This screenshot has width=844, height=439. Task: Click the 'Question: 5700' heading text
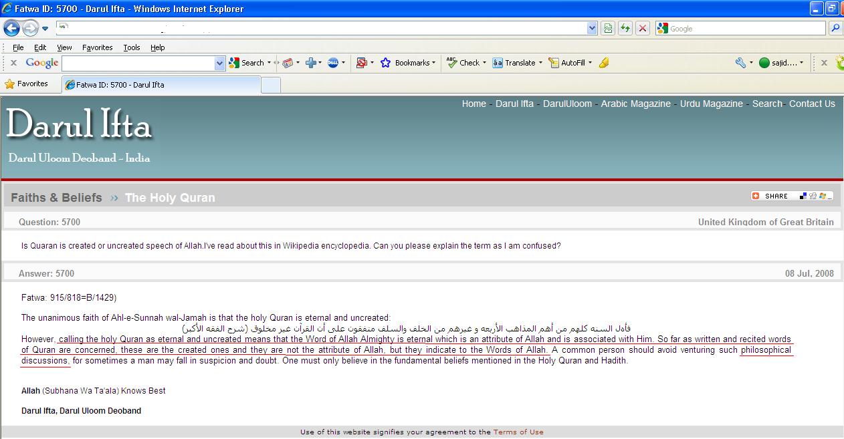click(49, 222)
